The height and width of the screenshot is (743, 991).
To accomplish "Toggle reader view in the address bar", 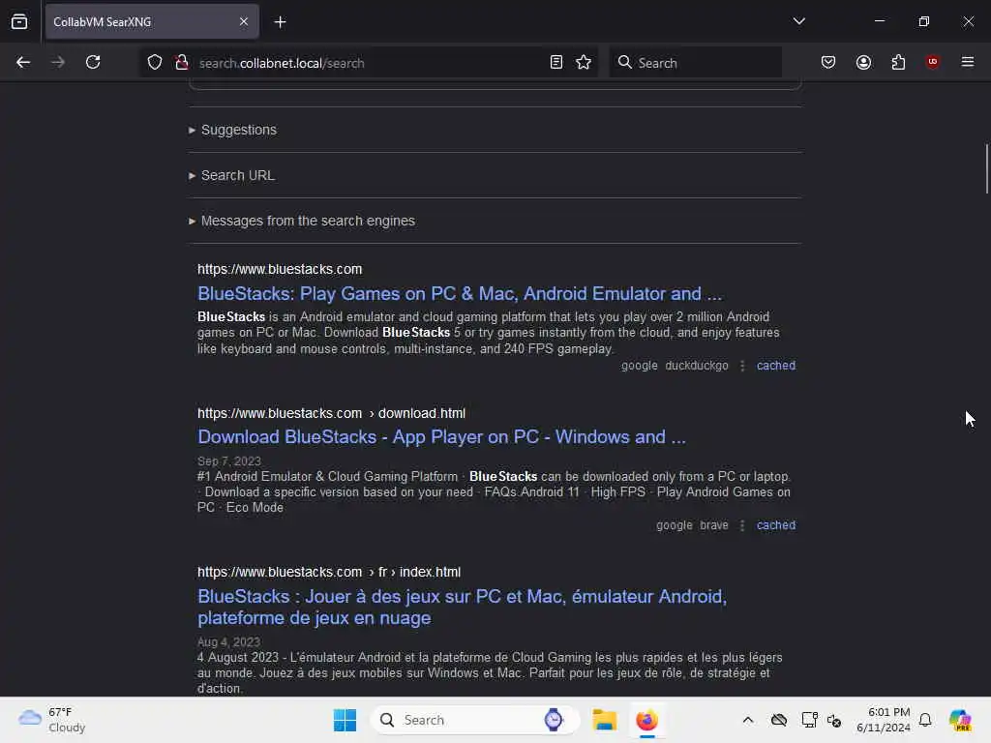I will click(x=556, y=62).
